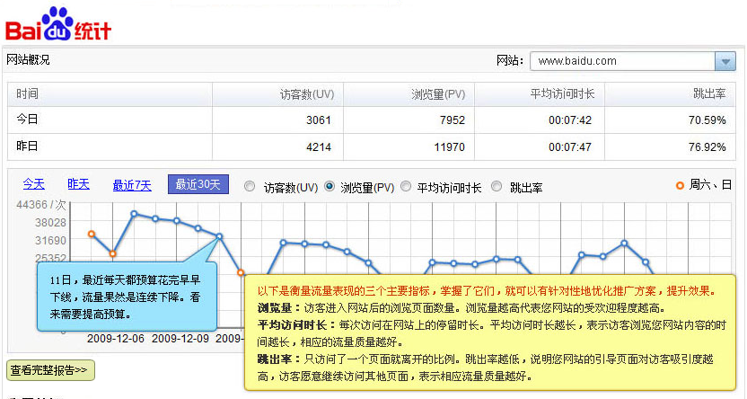The image size is (747, 399).
Task: Switch chart to 今天 view
Action: tap(34, 184)
